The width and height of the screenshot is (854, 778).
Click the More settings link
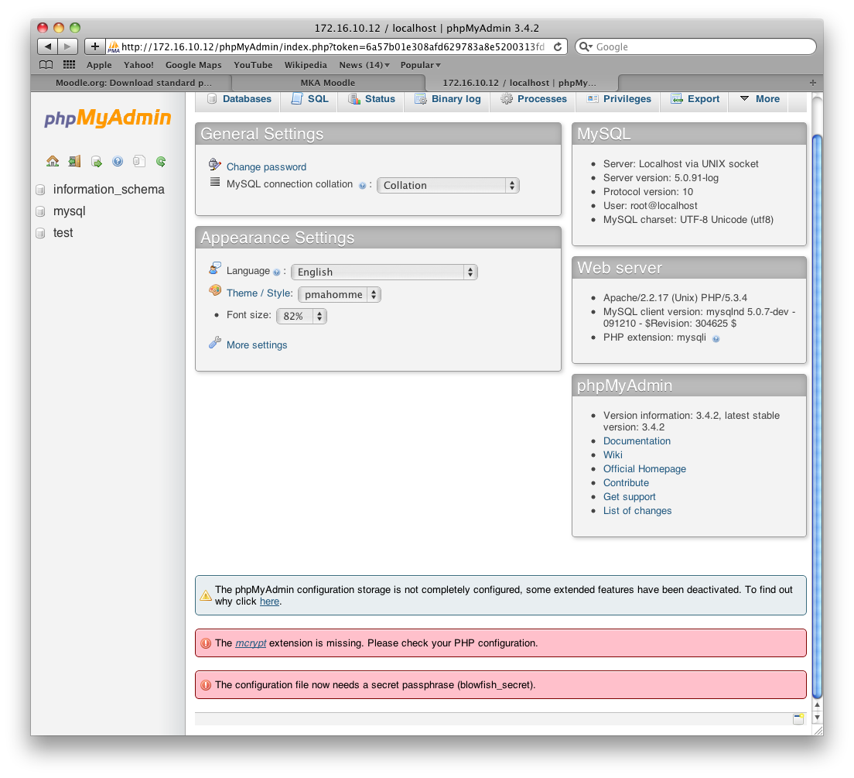pyautogui.click(x=257, y=345)
